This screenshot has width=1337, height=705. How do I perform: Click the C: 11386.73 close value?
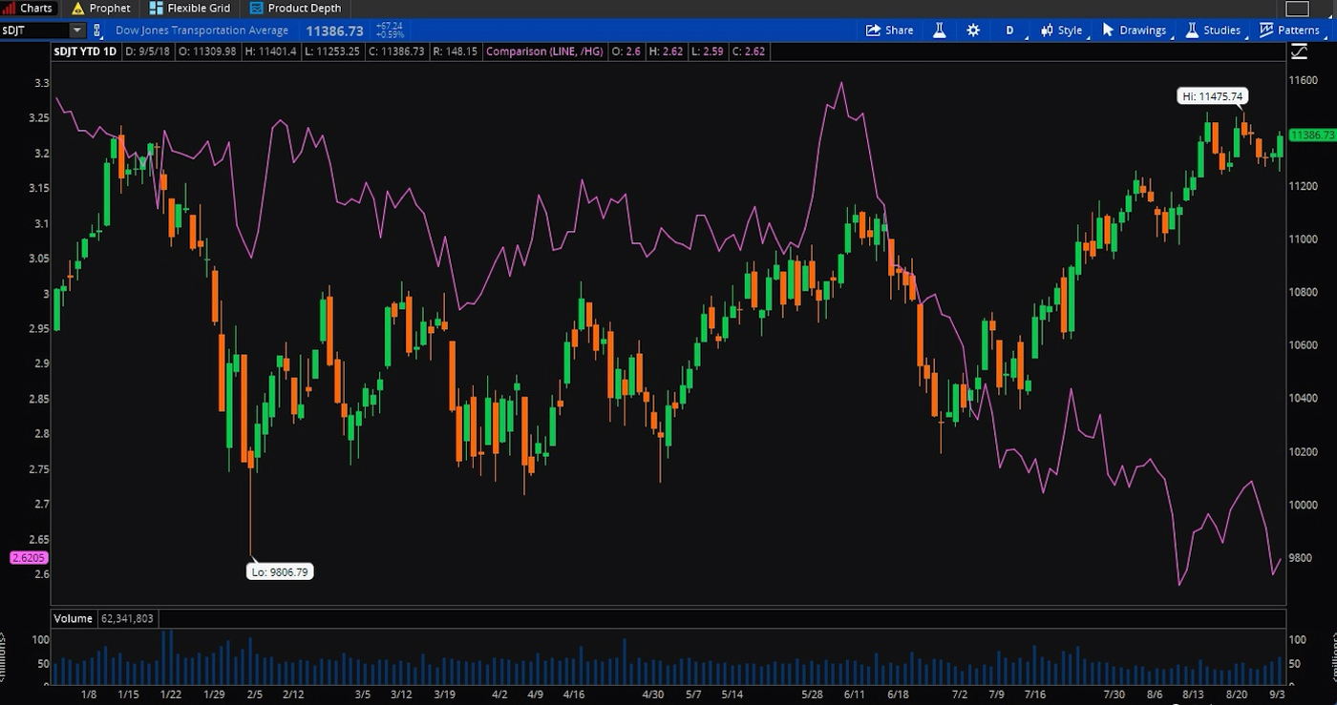click(398, 51)
